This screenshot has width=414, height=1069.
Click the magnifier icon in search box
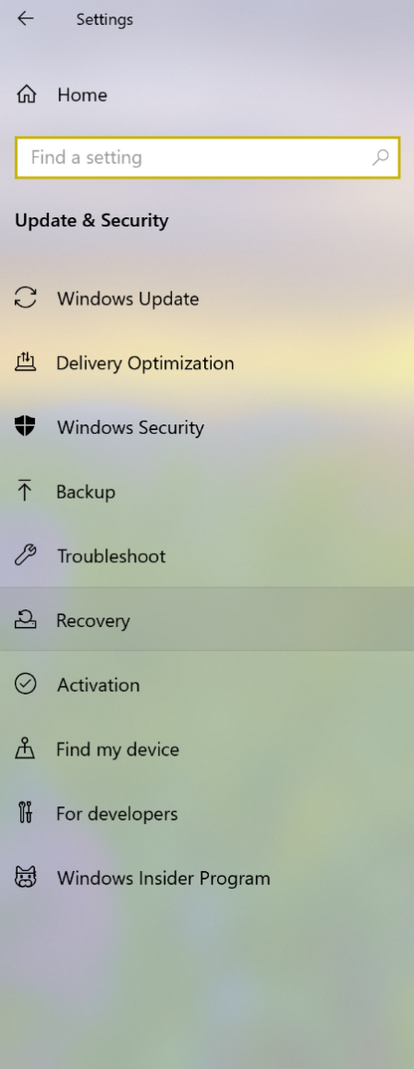(x=380, y=157)
